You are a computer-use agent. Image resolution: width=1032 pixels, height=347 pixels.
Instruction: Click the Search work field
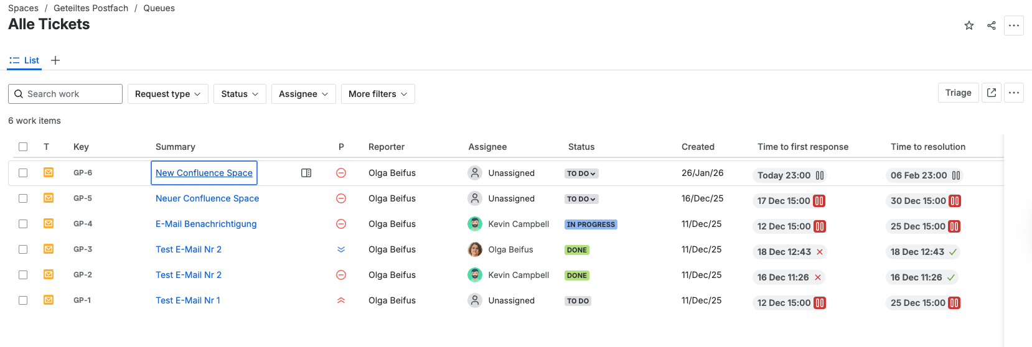click(65, 94)
